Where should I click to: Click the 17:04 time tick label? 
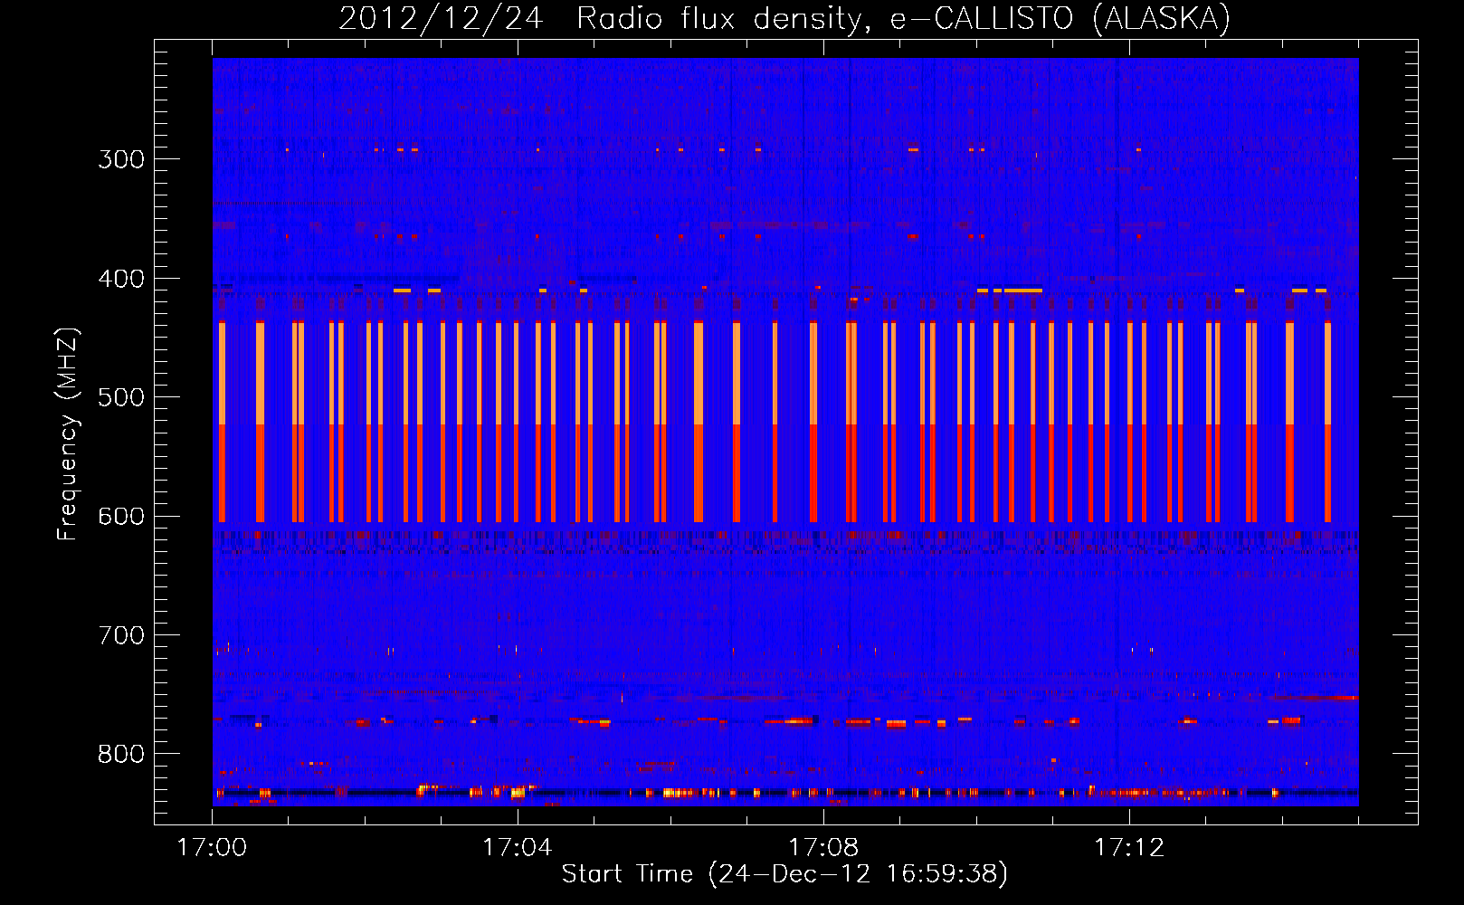[x=517, y=847]
